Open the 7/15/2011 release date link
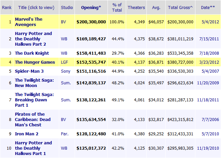The width and height of the screenshot is (221, 158). (209, 39)
